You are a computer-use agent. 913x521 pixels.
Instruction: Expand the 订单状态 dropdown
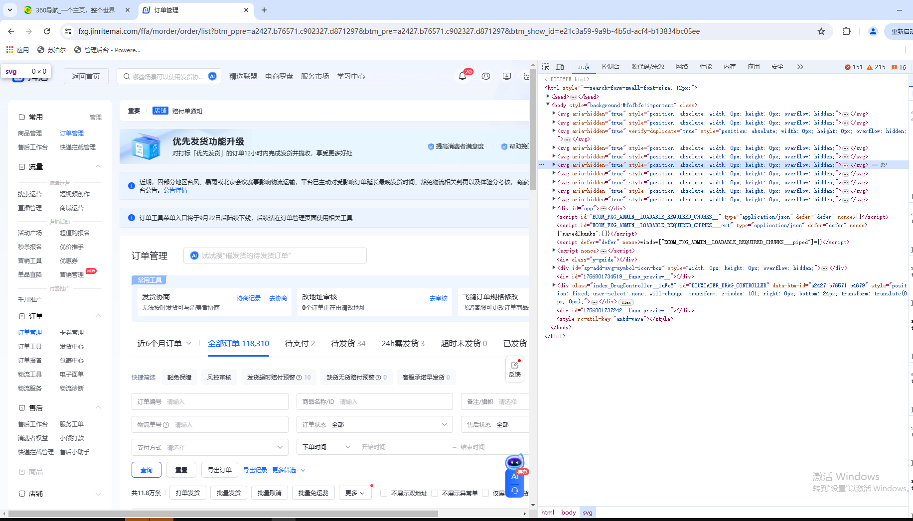[374, 424]
